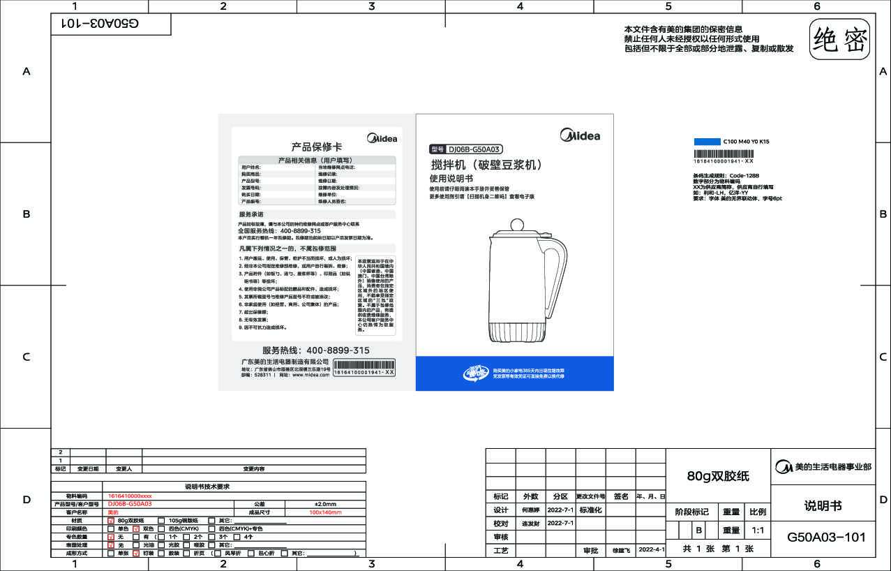The height and width of the screenshot is (571, 891).
Task: Uncheck the 双色 print color checkbox
Action: click(136, 528)
